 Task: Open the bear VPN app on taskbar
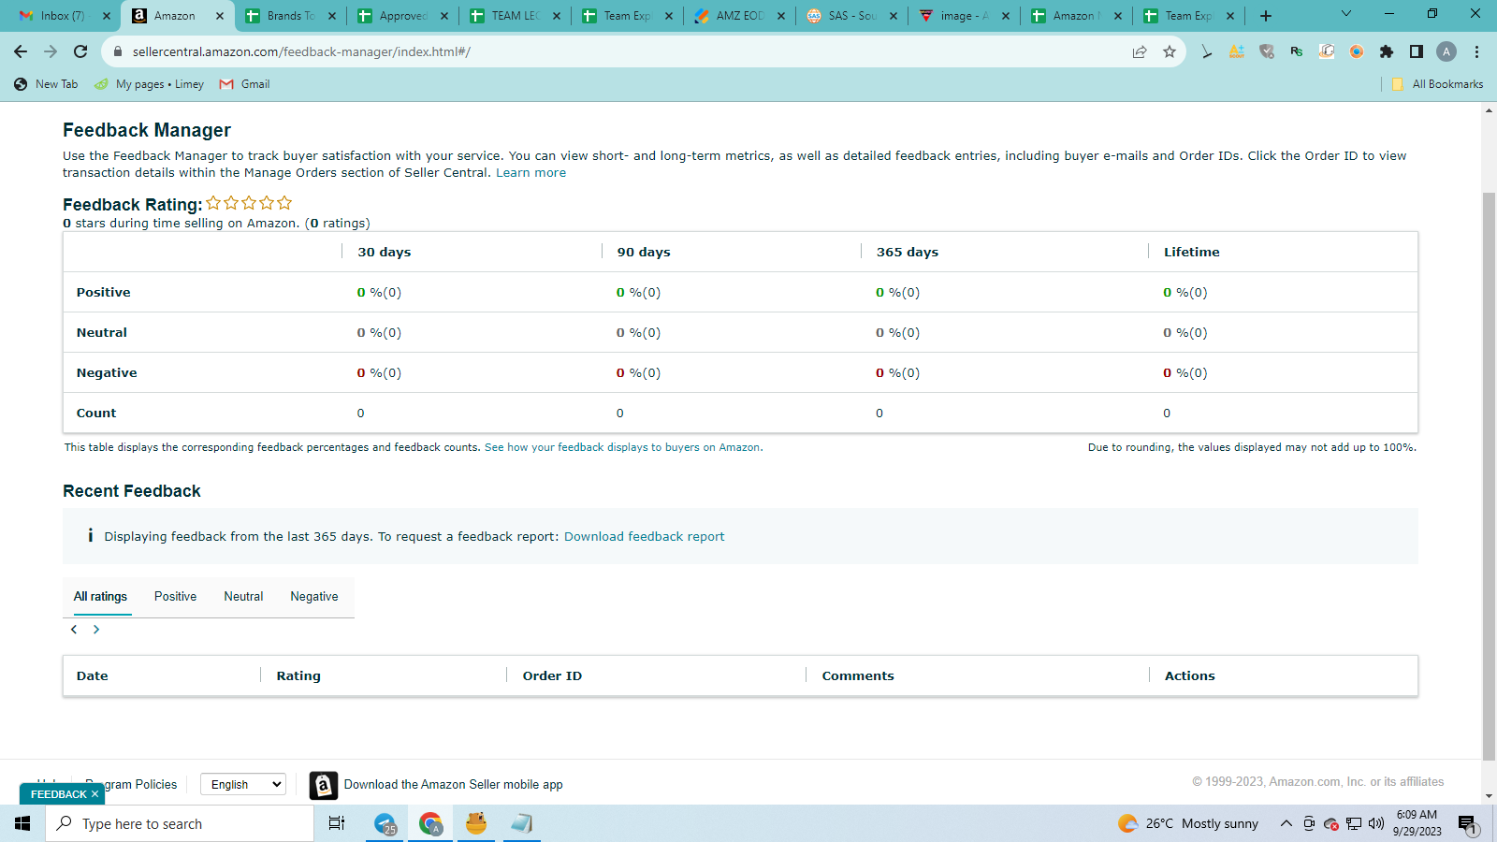(x=476, y=823)
